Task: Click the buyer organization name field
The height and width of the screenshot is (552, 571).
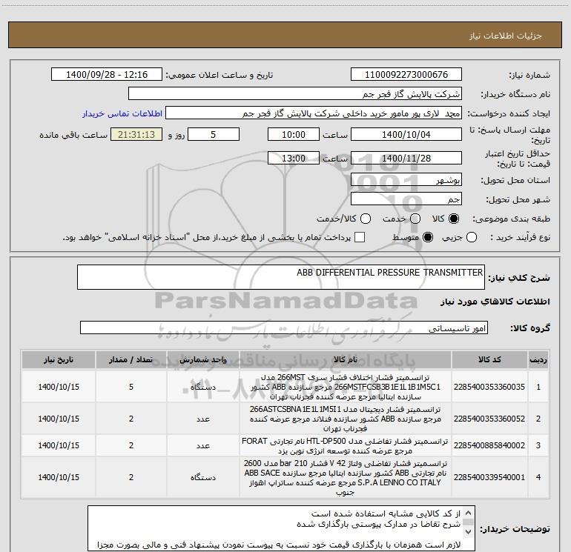Action: tap(295, 94)
